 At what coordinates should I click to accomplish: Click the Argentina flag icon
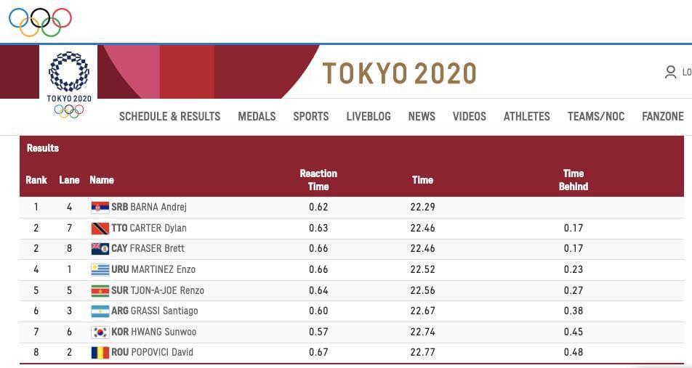click(x=100, y=311)
